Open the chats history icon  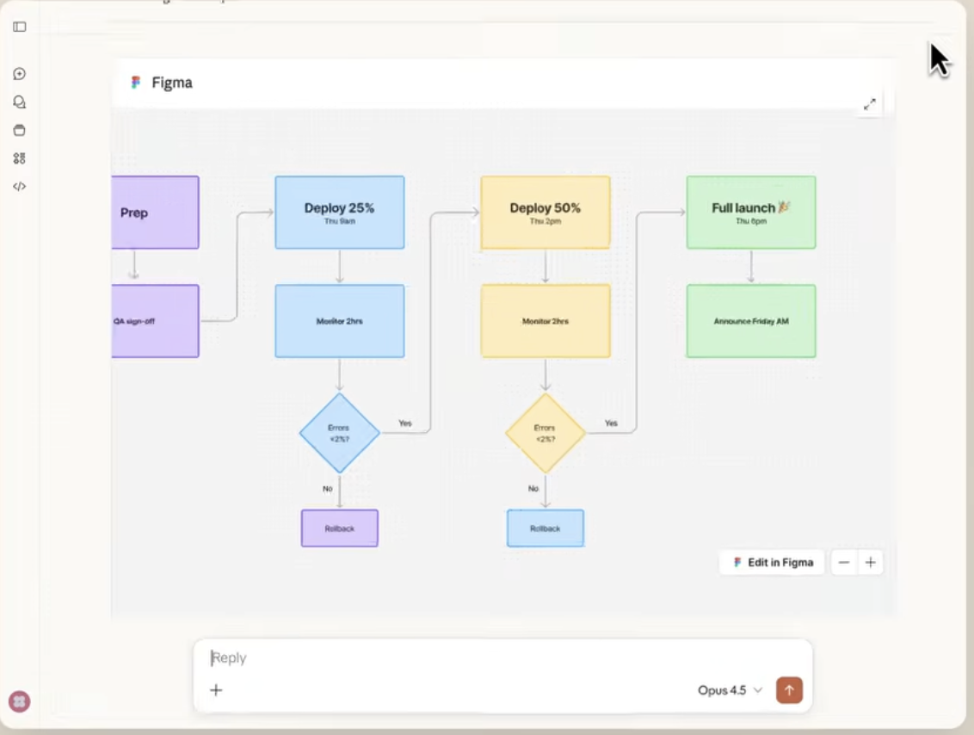click(x=19, y=102)
